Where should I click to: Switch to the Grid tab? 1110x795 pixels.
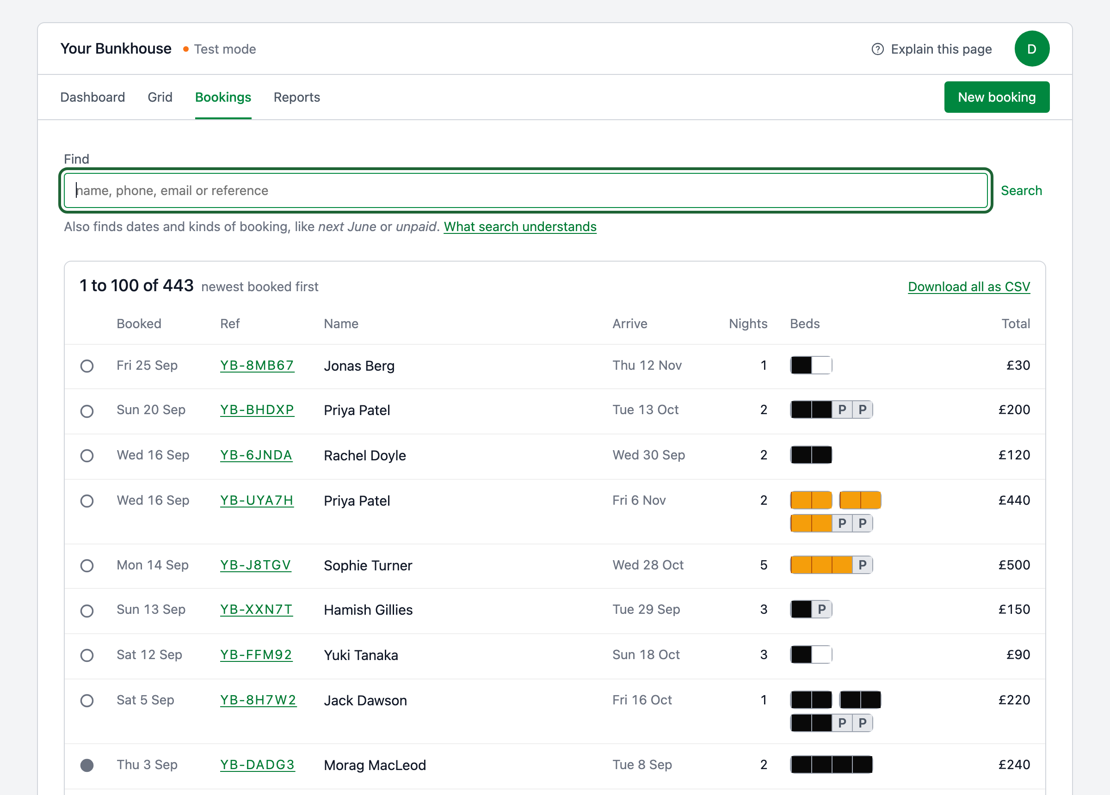click(160, 98)
